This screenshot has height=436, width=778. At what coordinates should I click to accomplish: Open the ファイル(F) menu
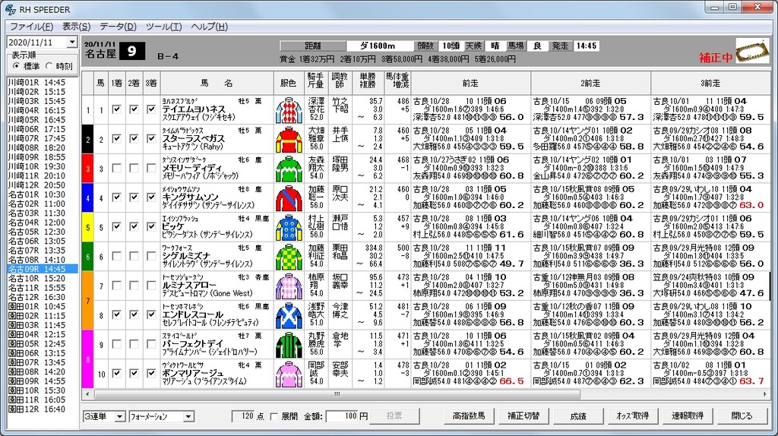pos(31,27)
